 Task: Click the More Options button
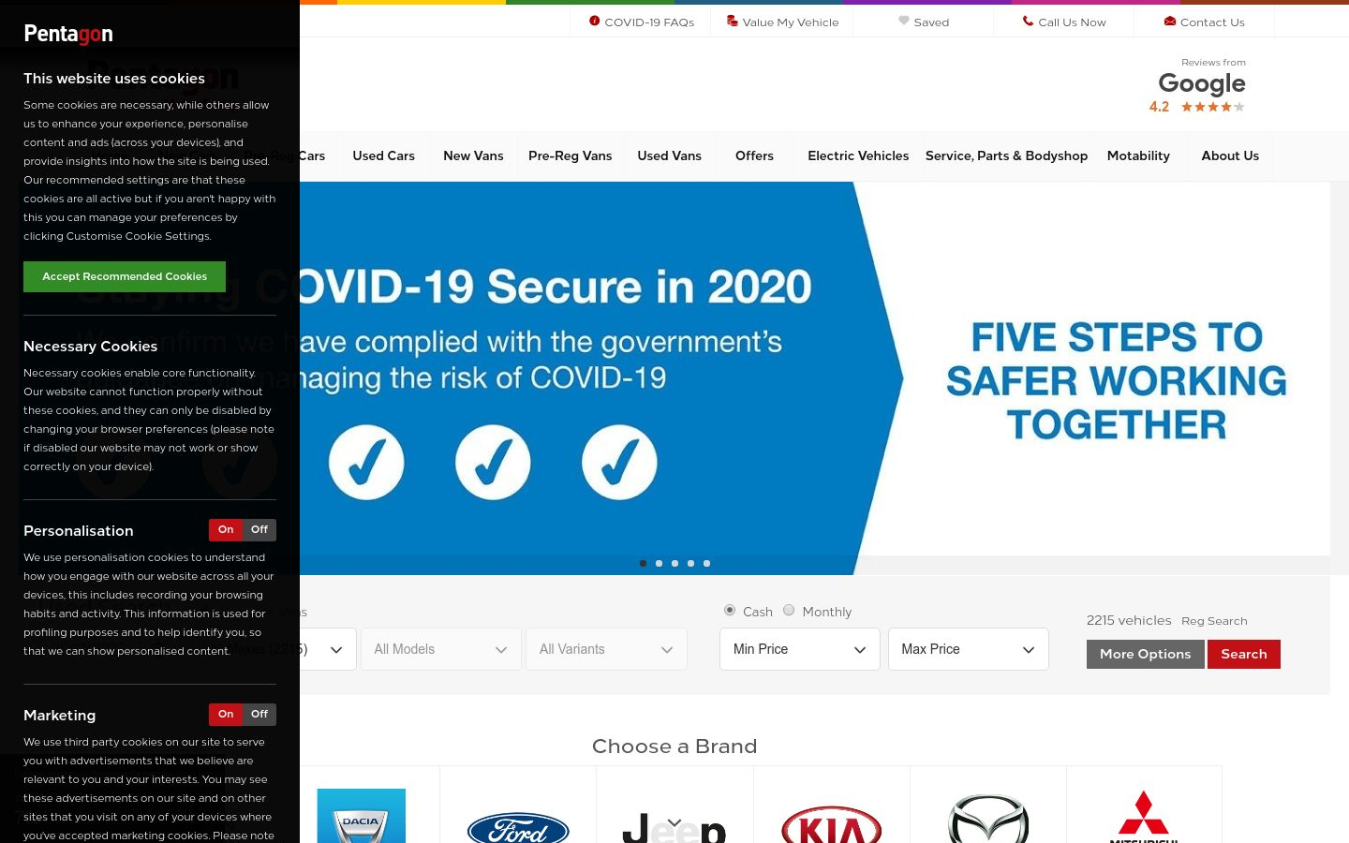pos(1145,654)
